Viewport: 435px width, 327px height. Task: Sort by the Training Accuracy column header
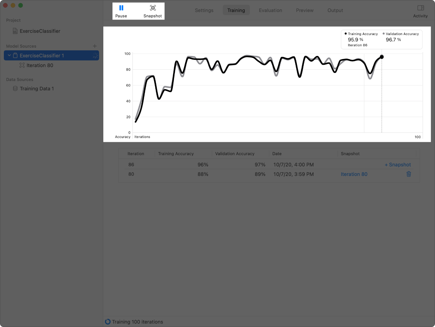[176, 154]
